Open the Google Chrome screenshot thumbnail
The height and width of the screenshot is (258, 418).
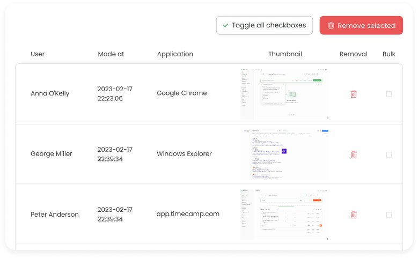point(284,94)
